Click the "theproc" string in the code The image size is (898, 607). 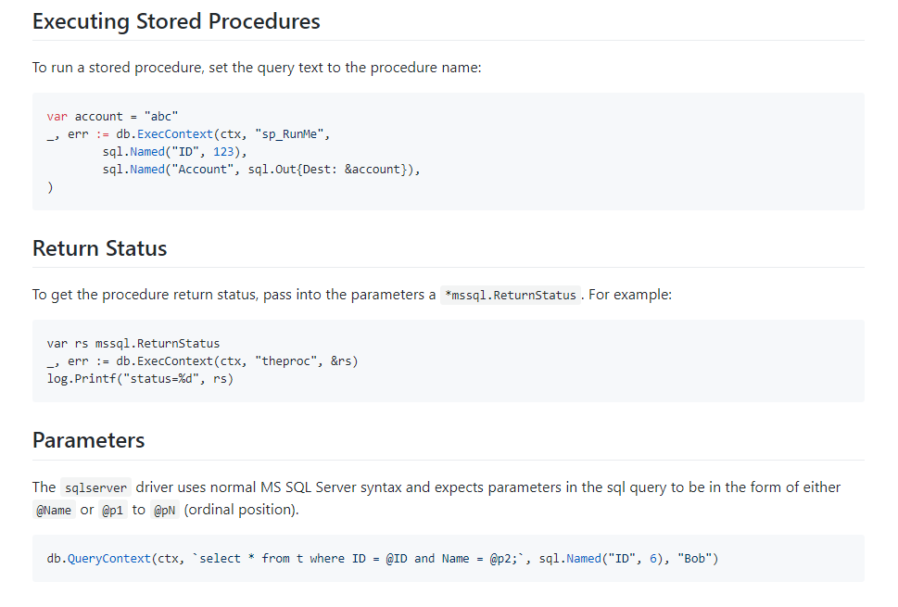[285, 361]
